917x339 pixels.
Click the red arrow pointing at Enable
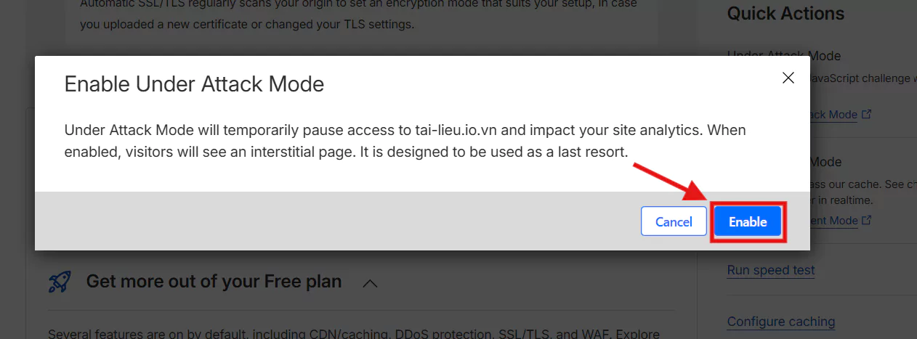(x=668, y=182)
